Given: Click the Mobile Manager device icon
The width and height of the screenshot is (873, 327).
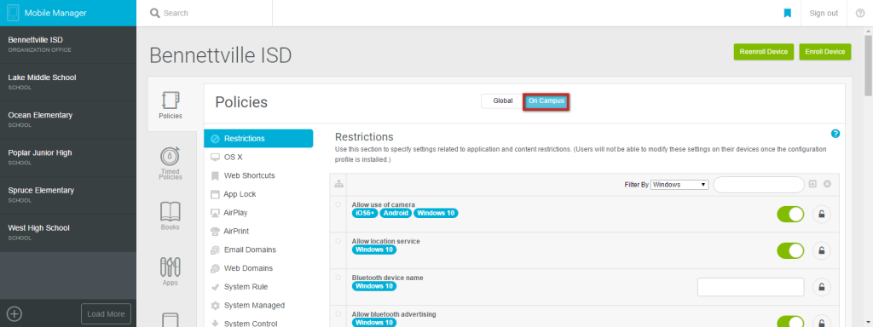Looking at the screenshot, I should [x=13, y=13].
